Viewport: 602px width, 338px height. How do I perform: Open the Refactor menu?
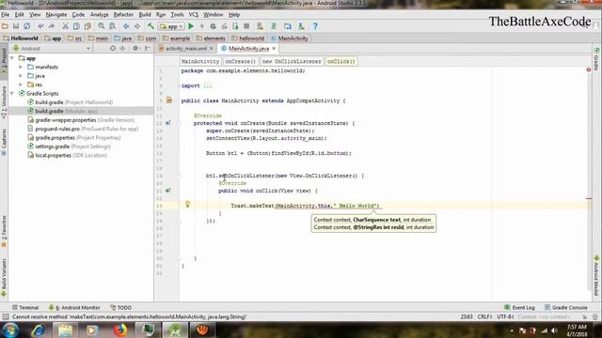point(123,15)
